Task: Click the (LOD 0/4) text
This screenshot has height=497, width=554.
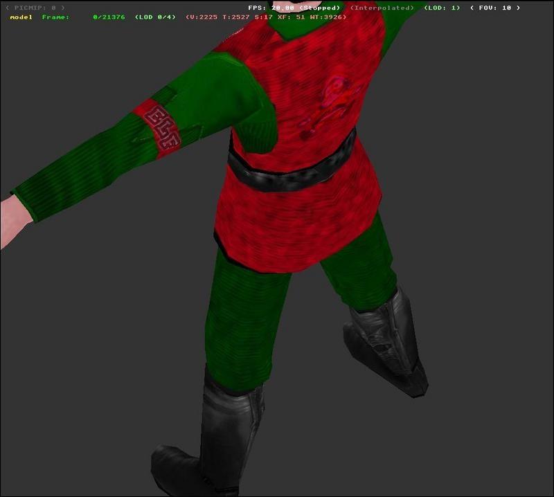Action: (156, 17)
